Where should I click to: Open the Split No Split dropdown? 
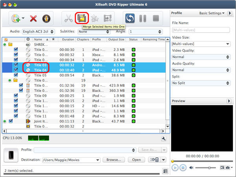point(201,83)
